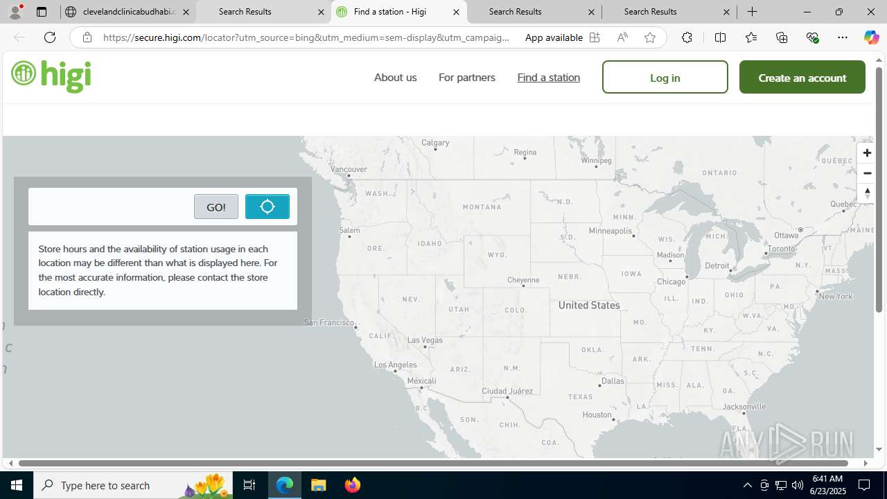Open For partners page
Viewport: 887px width, 499px height.
467,78
